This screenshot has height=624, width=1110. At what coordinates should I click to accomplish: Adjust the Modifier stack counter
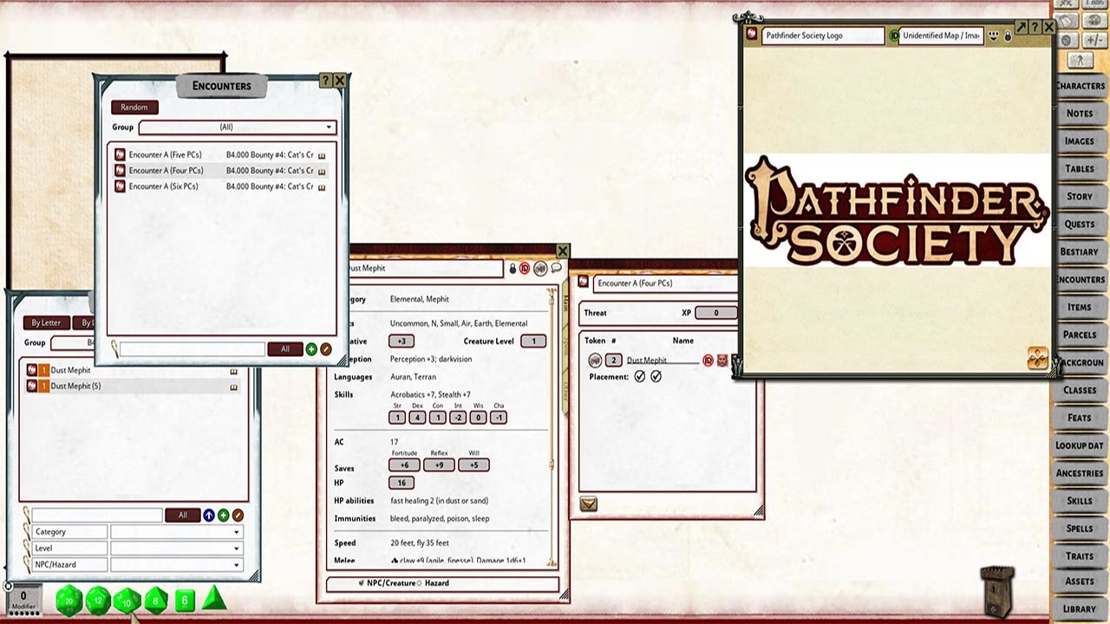pos(23,597)
